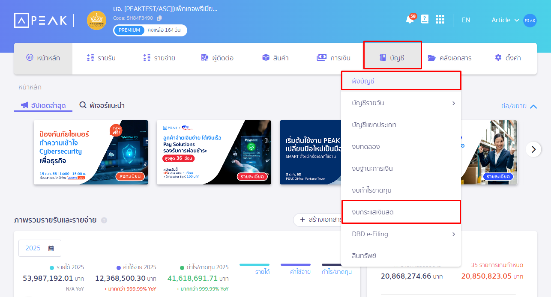
Task: Open the help manual book icon
Action: click(425, 19)
